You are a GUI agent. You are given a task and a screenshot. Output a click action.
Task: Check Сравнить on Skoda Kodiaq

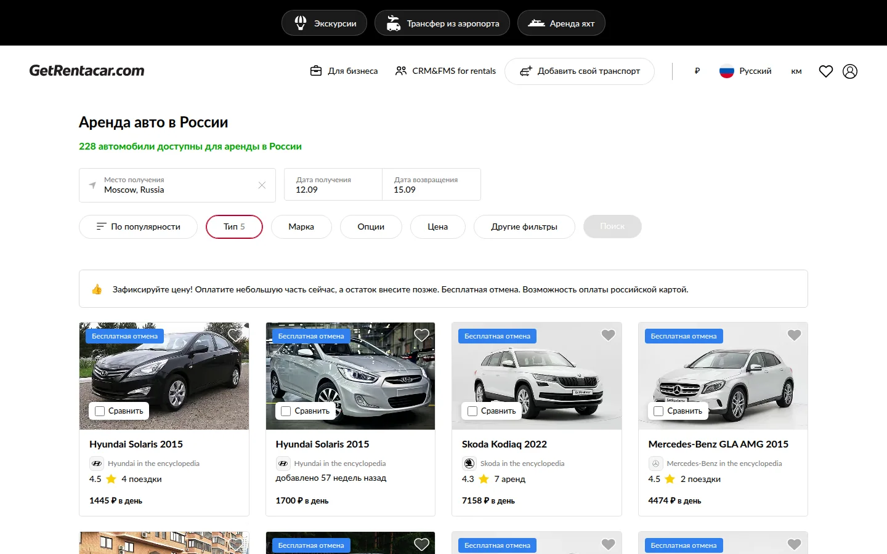coord(472,411)
